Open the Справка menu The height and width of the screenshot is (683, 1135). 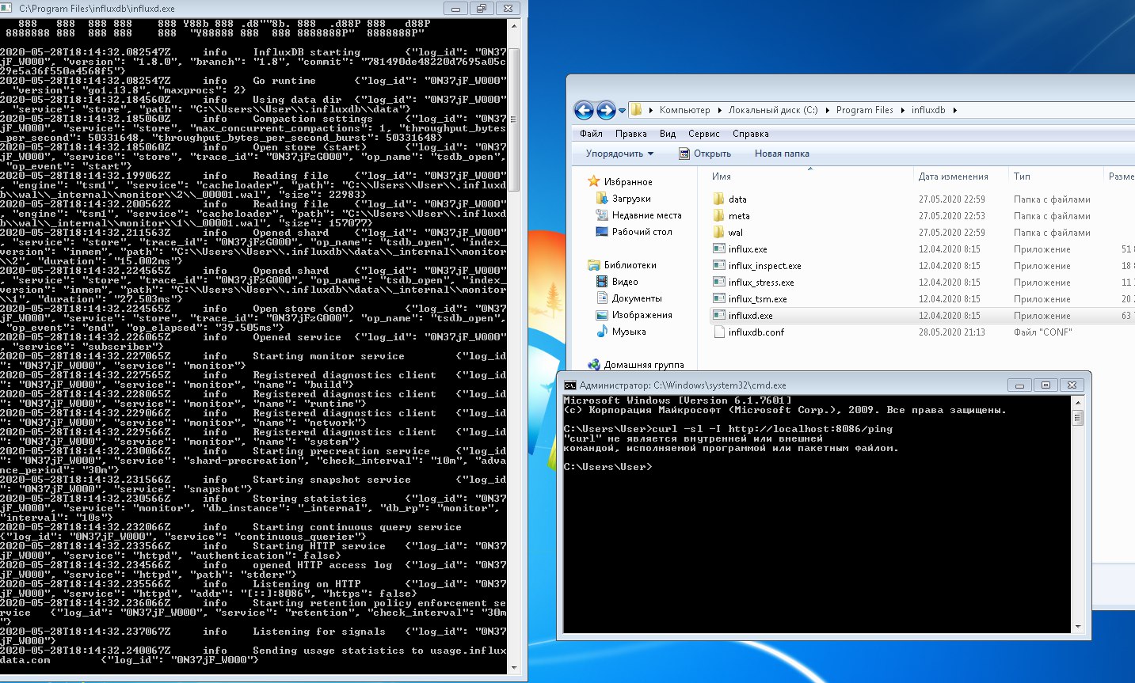point(750,134)
